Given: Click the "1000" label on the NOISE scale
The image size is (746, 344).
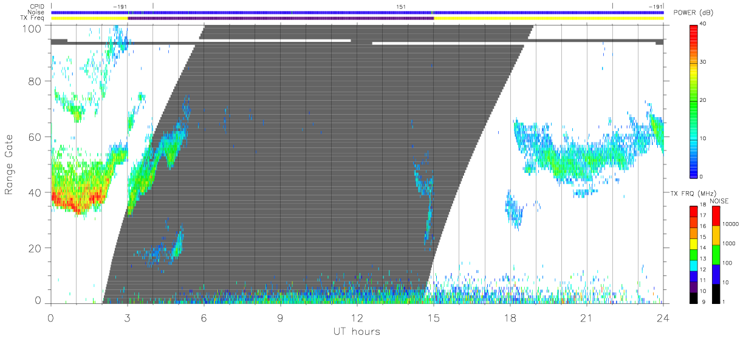Looking at the screenshot, I should click(x=729, y=243).
